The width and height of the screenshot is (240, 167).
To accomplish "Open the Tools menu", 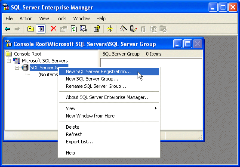I will (61, 19).
